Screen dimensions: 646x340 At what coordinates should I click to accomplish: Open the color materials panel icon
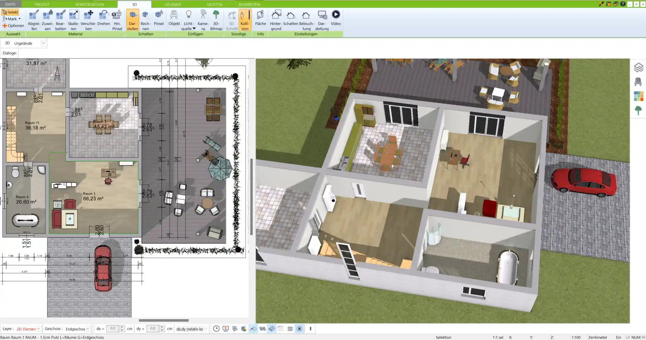pyautogui.click(x=638, y=96)
